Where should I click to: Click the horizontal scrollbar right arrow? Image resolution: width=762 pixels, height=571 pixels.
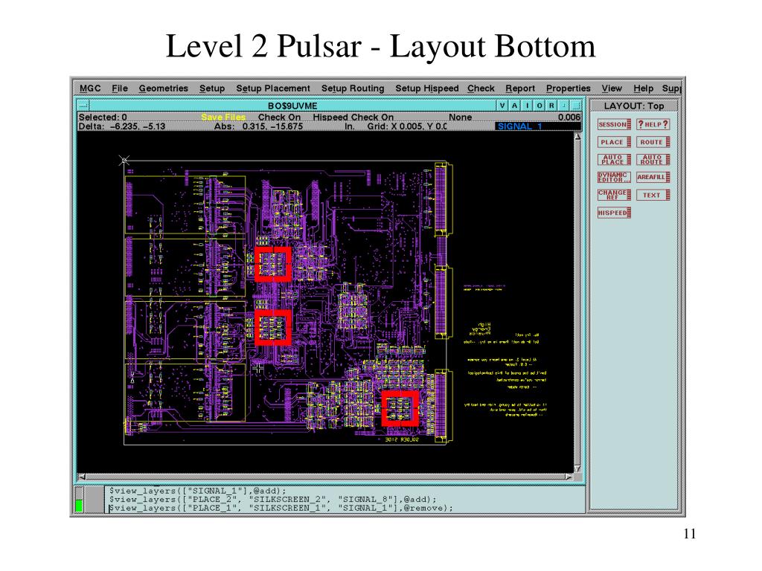tap(569, 477)
